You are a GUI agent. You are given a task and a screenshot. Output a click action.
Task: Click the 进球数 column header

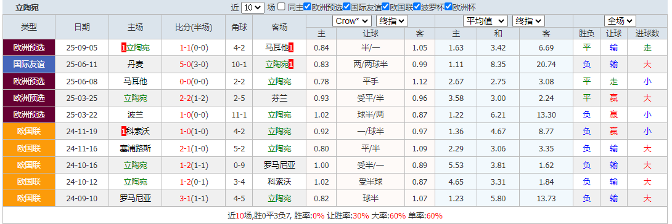[x=647, y=33]
